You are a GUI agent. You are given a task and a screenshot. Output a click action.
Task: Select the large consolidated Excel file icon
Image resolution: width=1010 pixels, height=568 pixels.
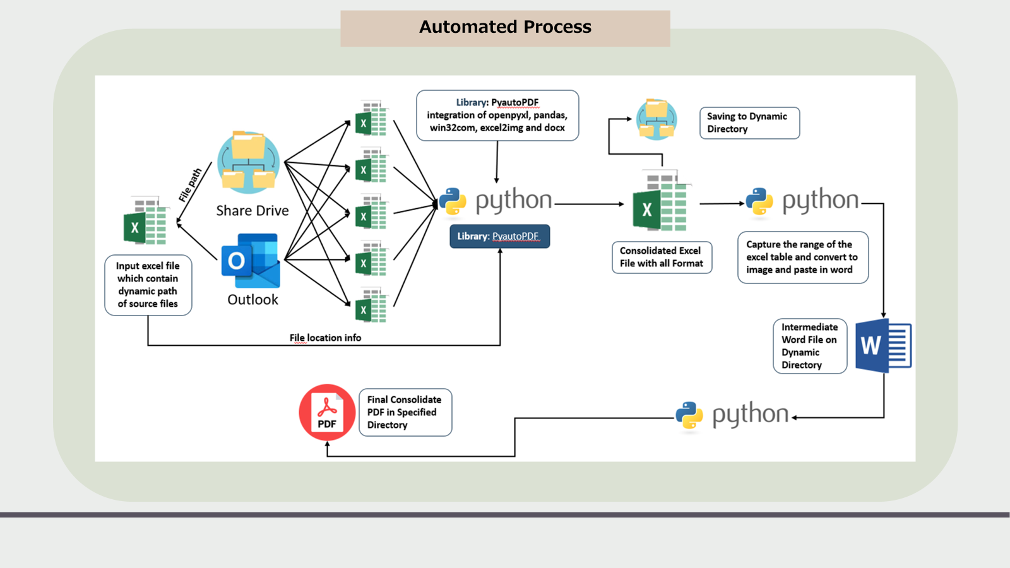(x=660, y=202)
